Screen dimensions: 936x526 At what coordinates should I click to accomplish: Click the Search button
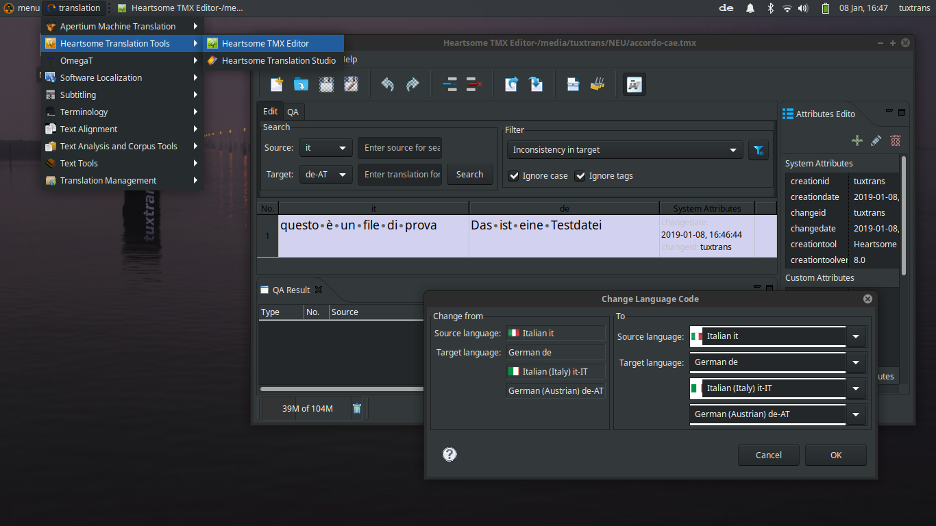[469, 175]
